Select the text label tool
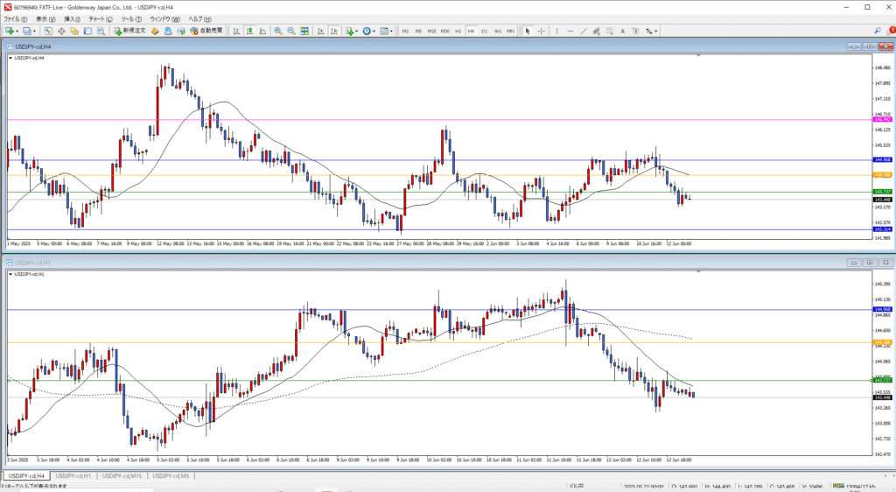Image resolution: width=896 pixels, height=492 pixels. [635, 31]
